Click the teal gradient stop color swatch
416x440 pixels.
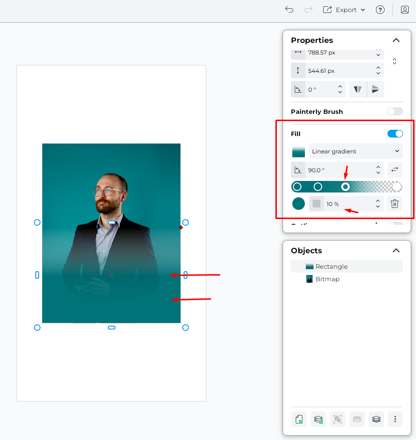(299, 204)
